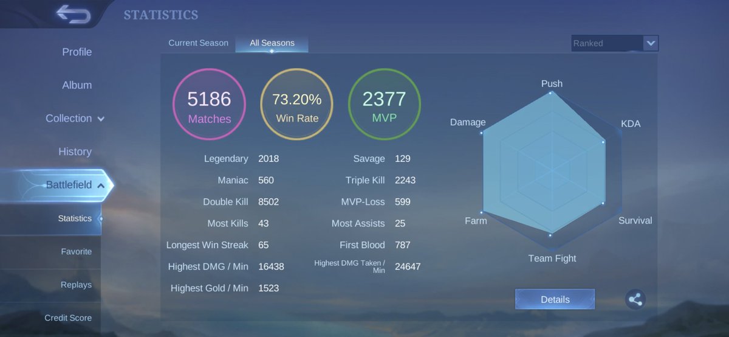Screen dimensions: 729x337
Task: Click the Savage value 129
Action: 403,159
